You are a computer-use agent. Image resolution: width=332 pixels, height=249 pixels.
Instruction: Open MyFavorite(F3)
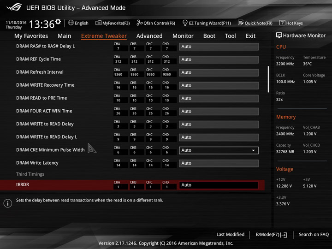[113, 23]
